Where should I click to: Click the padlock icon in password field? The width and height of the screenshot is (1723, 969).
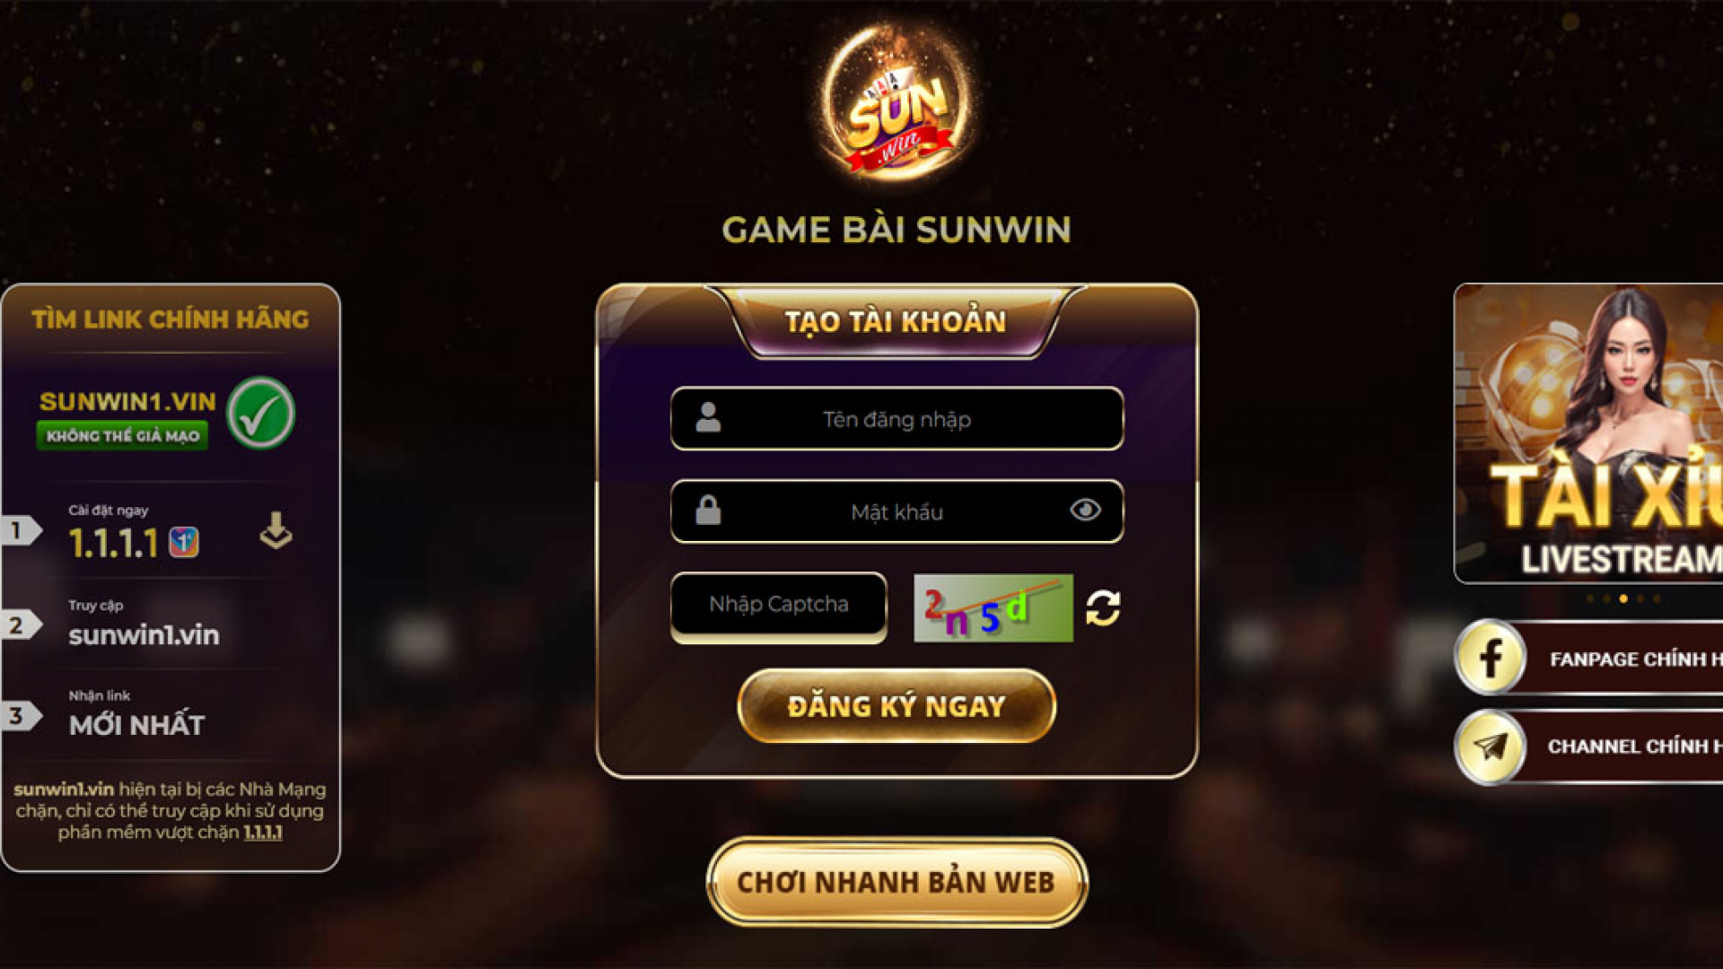[708, 510]
